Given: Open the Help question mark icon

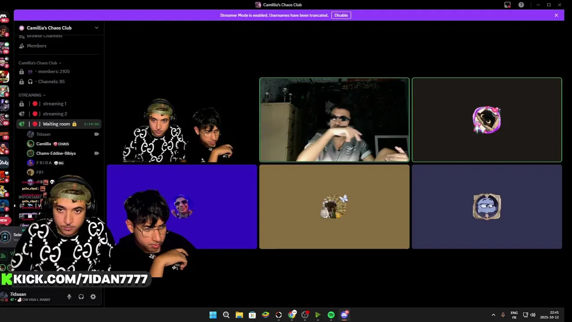Looking at the screenshot, I should pyautogui.click(x=521, y=4).
